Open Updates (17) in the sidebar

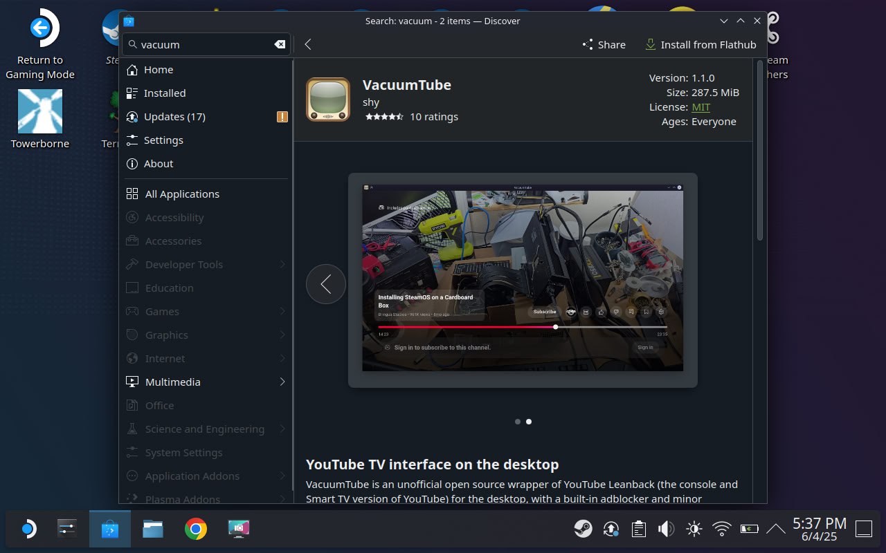[206, 117]
